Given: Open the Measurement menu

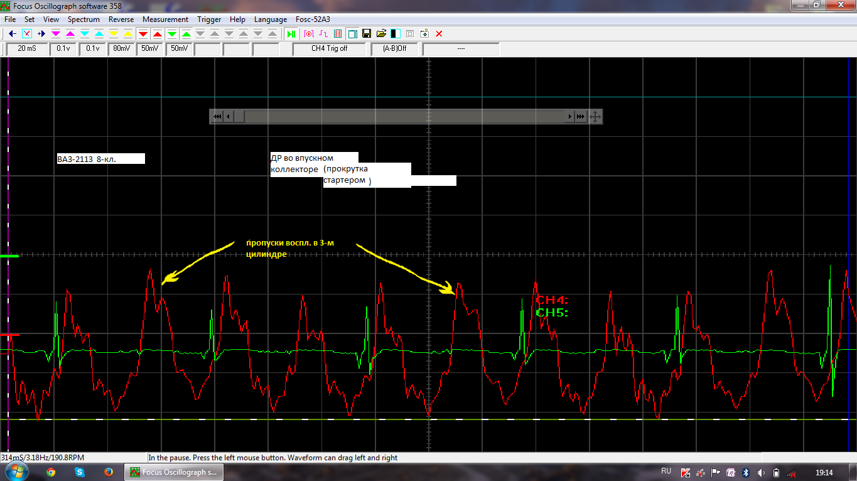Looking at the screenshot, I should point(165,19).
